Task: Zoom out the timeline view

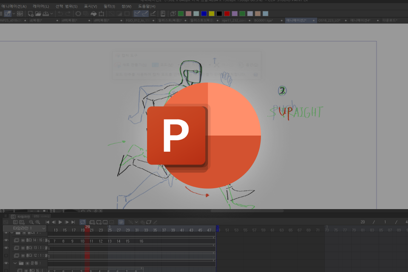Action: 31,222
